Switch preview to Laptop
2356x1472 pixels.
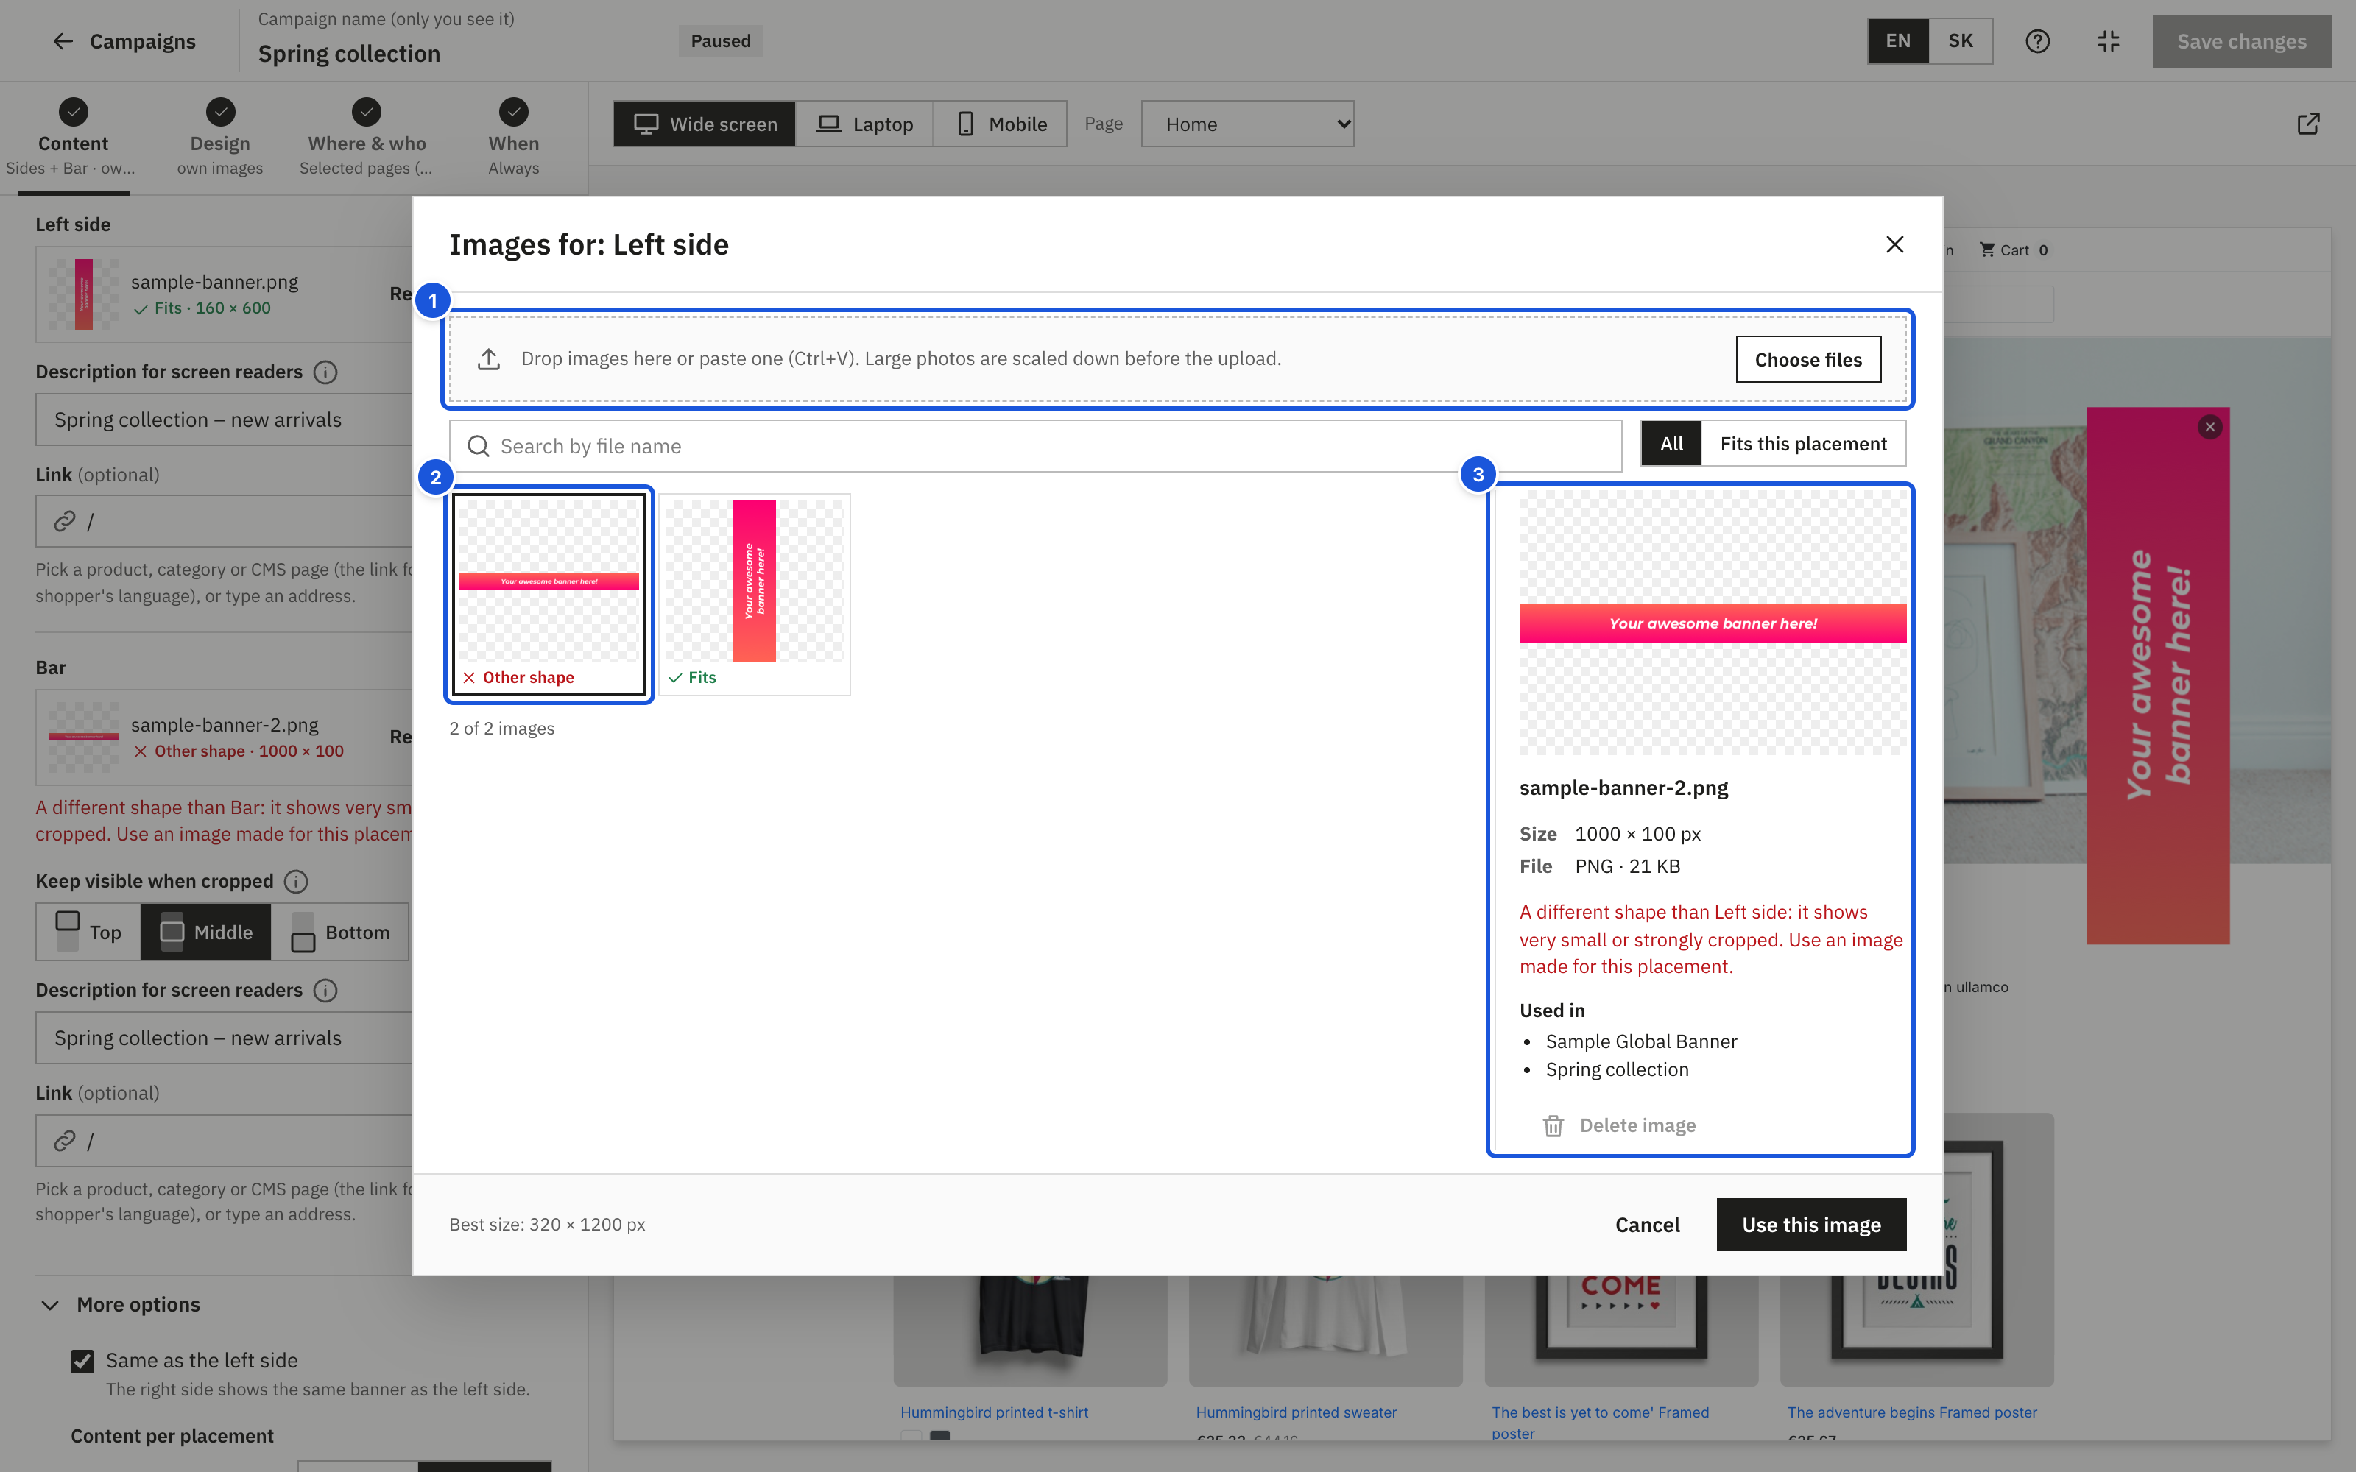[x=864, y=124]
